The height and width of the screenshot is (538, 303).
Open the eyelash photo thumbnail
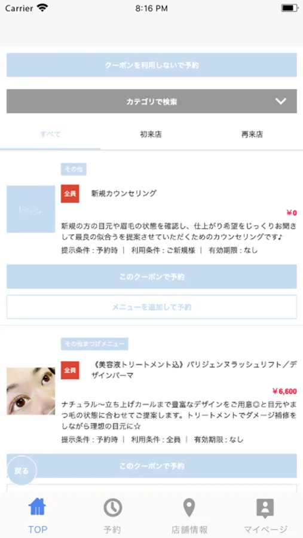click(31, 391)
